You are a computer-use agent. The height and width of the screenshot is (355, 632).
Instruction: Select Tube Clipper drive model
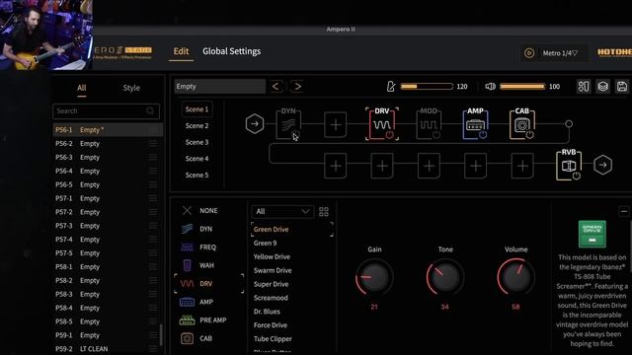click(x=273, y=339)
